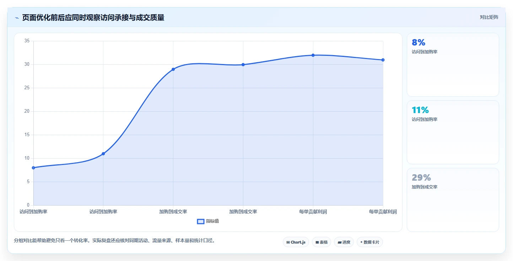The width and height of the screenshot is (513, 261).
Task: Click the chart data point at value 11
Action: click(103, 154)
